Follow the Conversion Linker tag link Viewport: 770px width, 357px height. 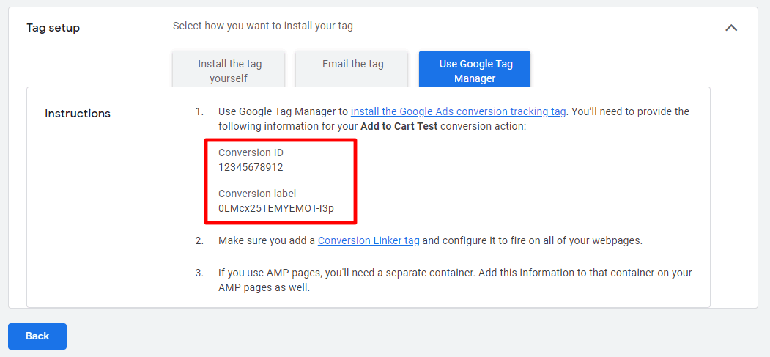369,241
